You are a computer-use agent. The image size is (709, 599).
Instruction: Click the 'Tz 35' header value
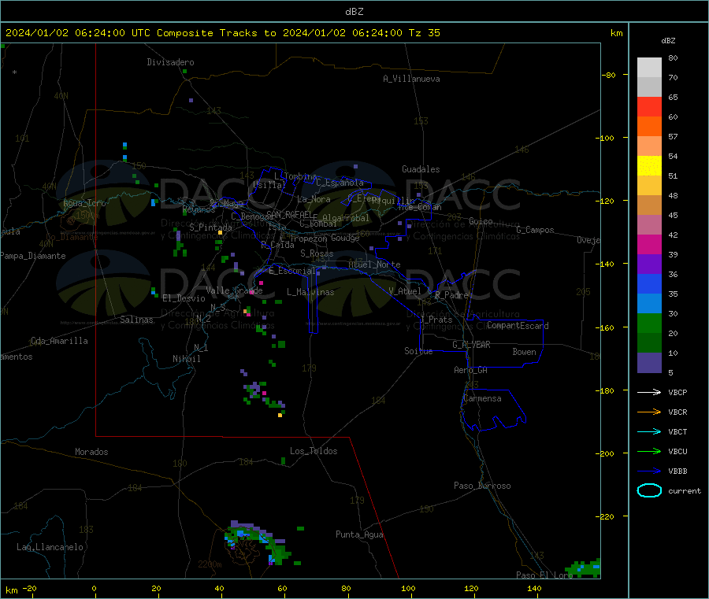[x=424, y=33]
